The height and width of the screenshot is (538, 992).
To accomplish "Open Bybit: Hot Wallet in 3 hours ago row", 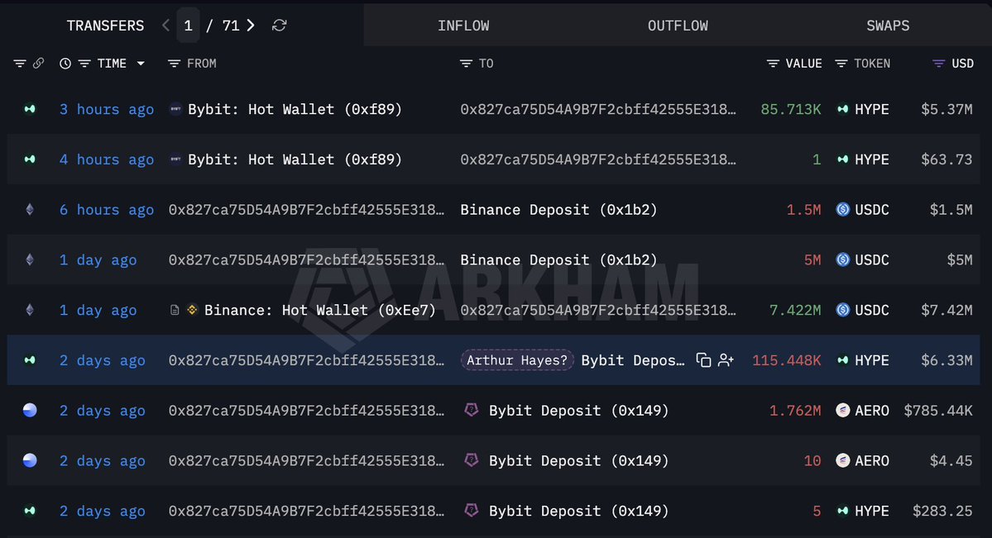I will [295, 109].
